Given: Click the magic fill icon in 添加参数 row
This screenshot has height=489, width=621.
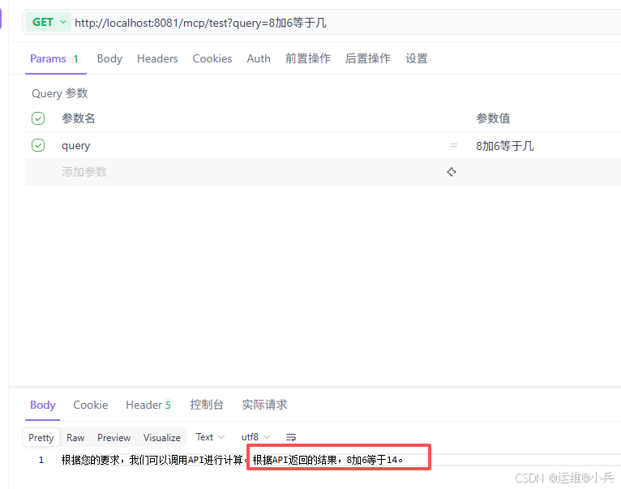Looking at the screenshot, I should pyautogui.click(x=452, y=172).
